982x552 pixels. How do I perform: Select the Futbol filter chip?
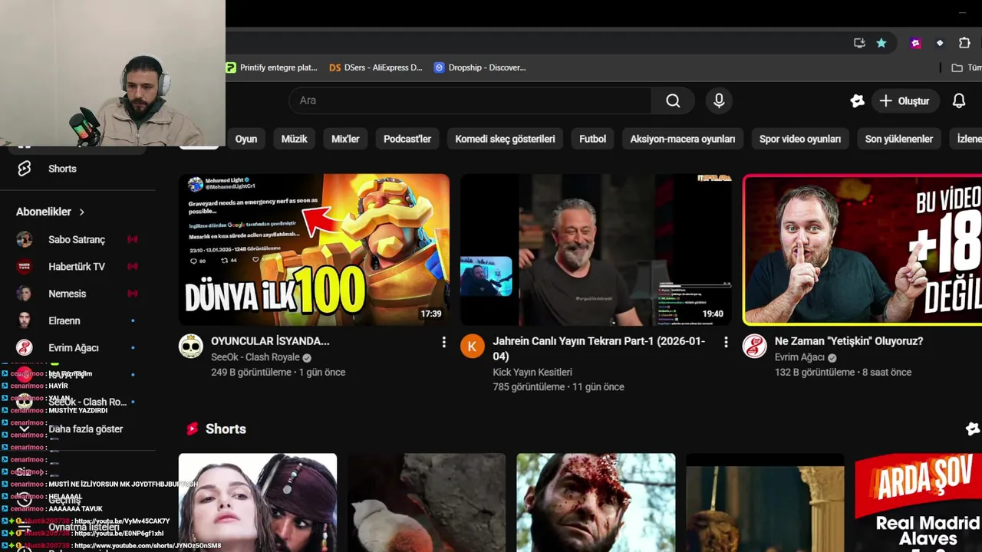(592, 139)
